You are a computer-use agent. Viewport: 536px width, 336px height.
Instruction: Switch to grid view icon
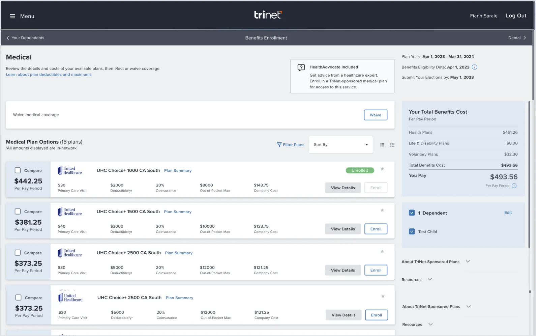(x=392, y=145)
